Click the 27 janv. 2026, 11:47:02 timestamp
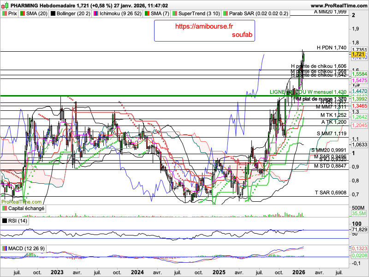 pyautogui.click(x=141, y=6)
